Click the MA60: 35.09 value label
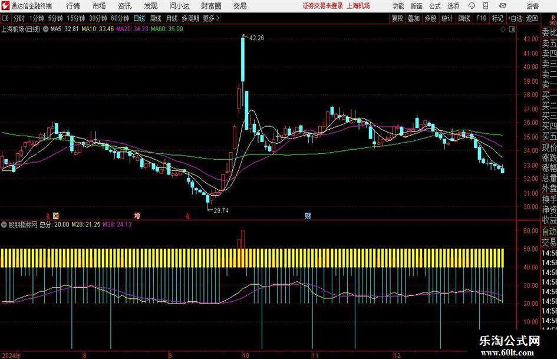Screen dimensions: 557x359 pos(167,29)
